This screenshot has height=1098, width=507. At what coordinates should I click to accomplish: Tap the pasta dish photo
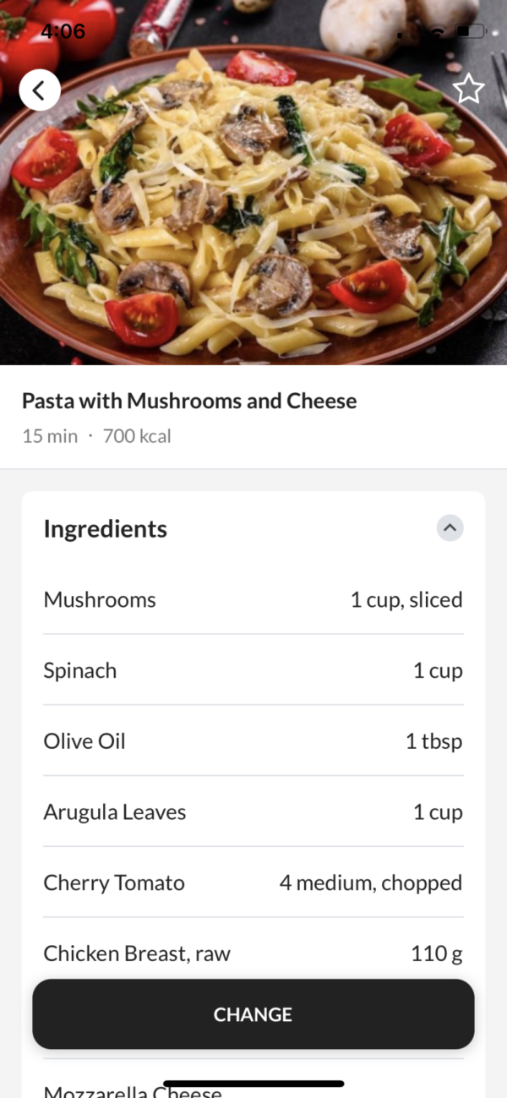tap(253, 211)
